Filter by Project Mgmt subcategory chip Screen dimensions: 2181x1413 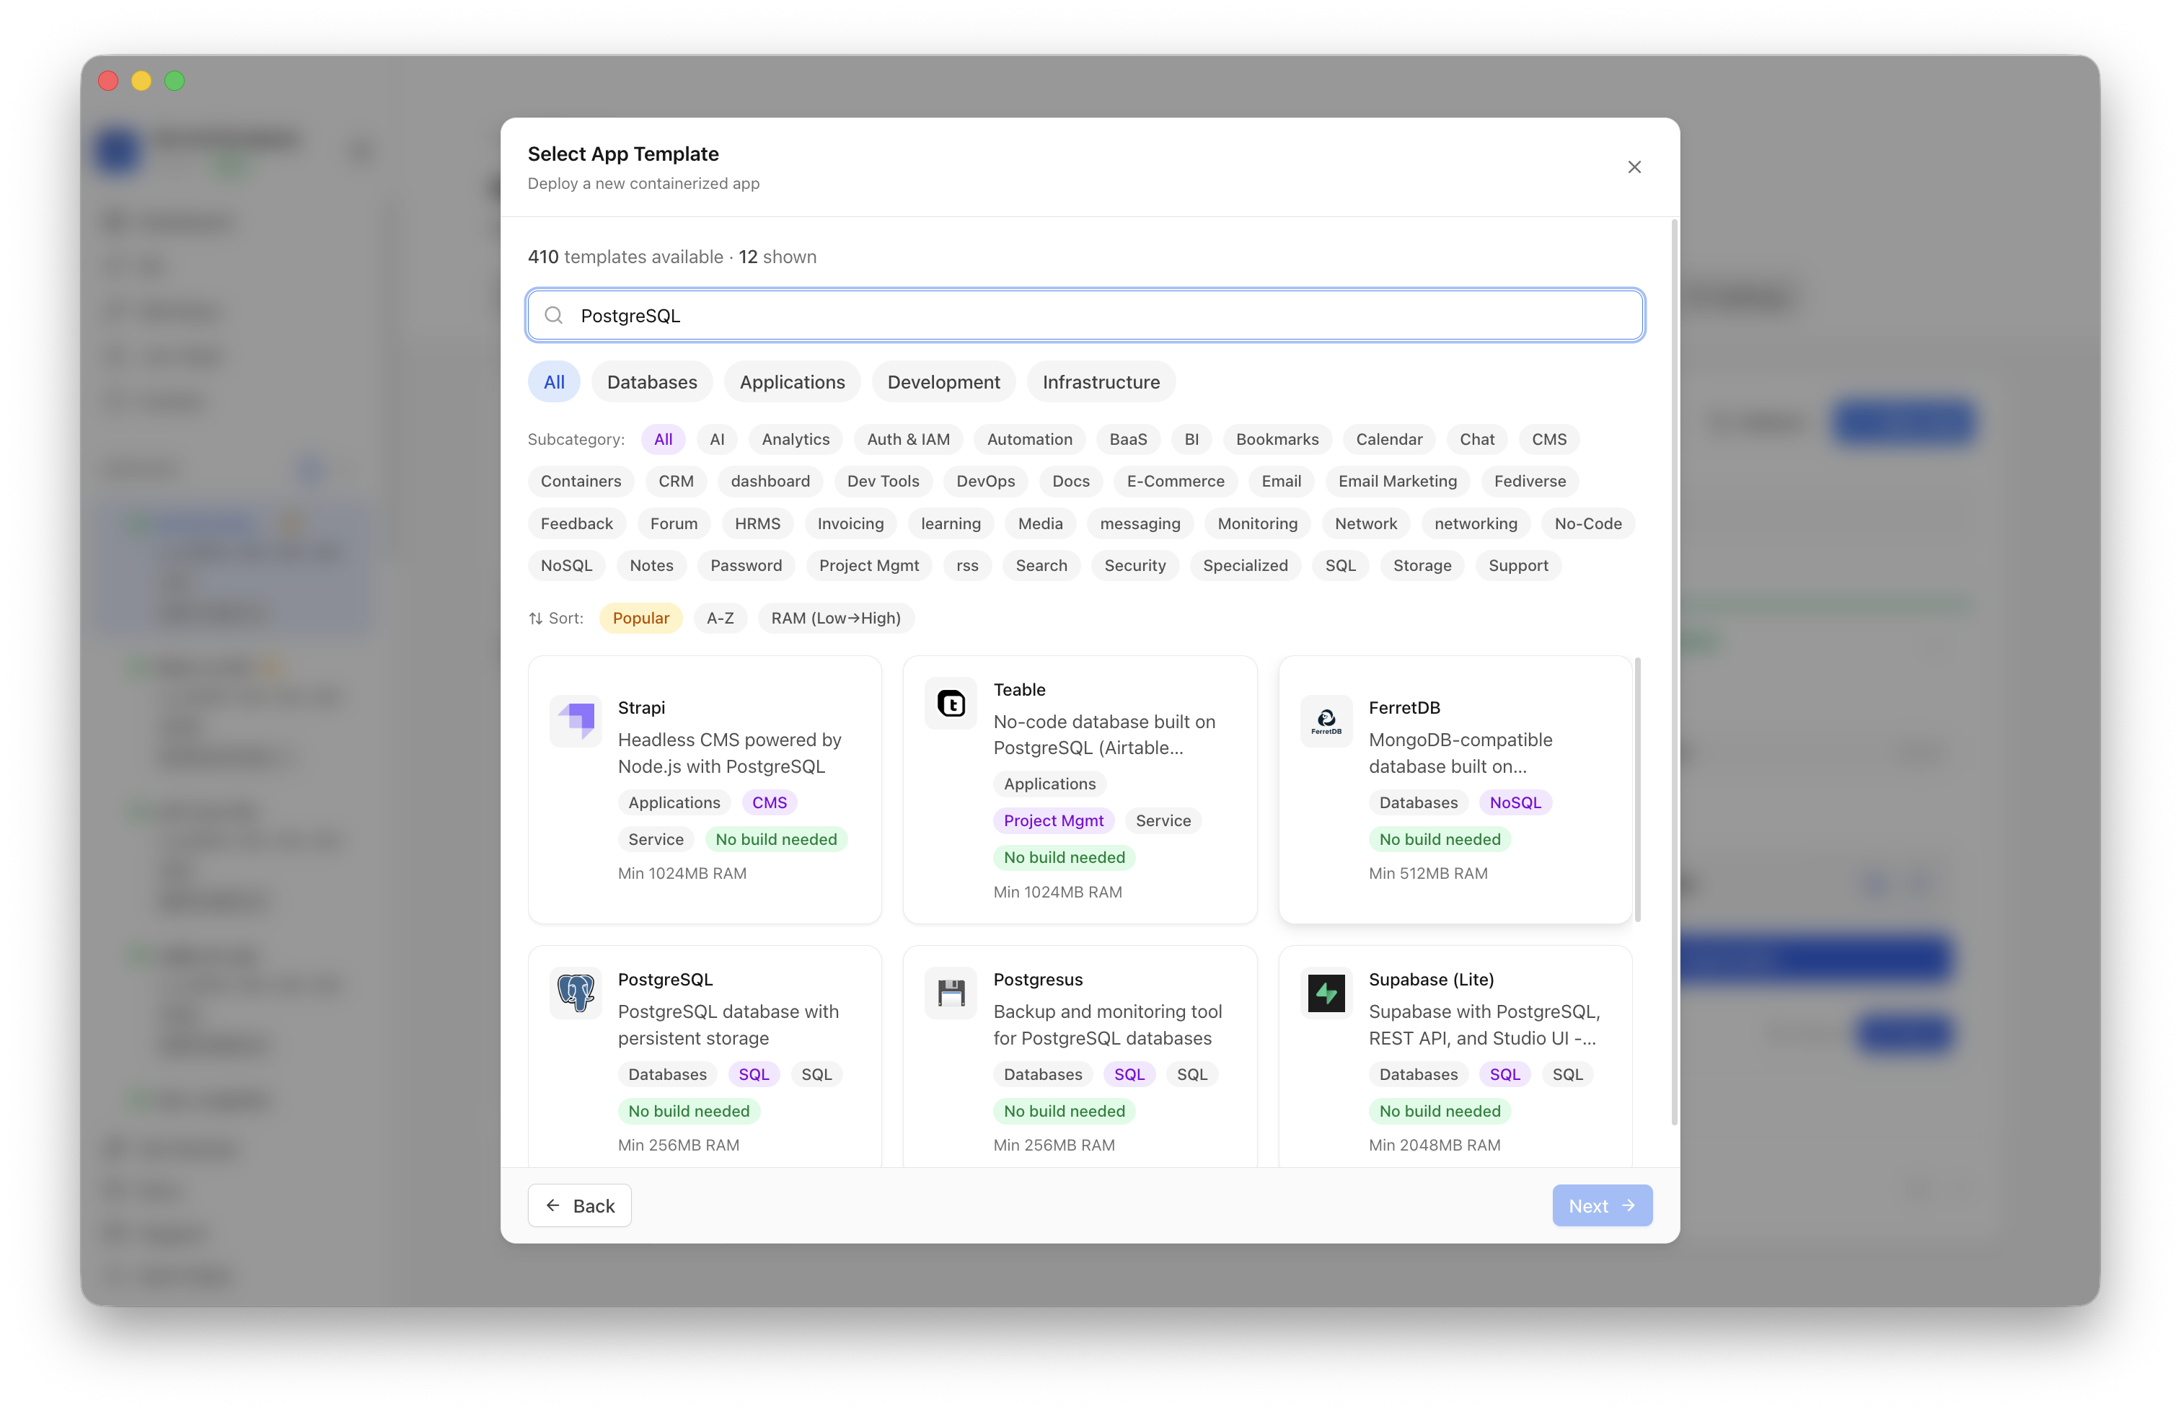pyautogui.click(x=869, y=565)
